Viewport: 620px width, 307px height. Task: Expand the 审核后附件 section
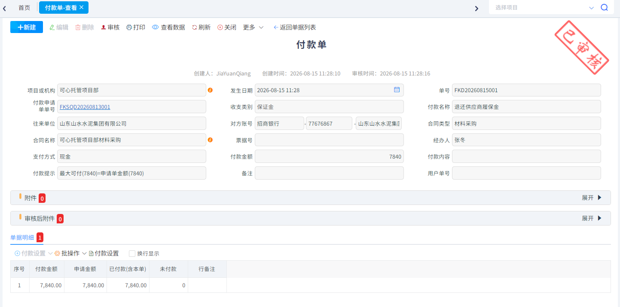pyautogui.click(x=592, y=218)
